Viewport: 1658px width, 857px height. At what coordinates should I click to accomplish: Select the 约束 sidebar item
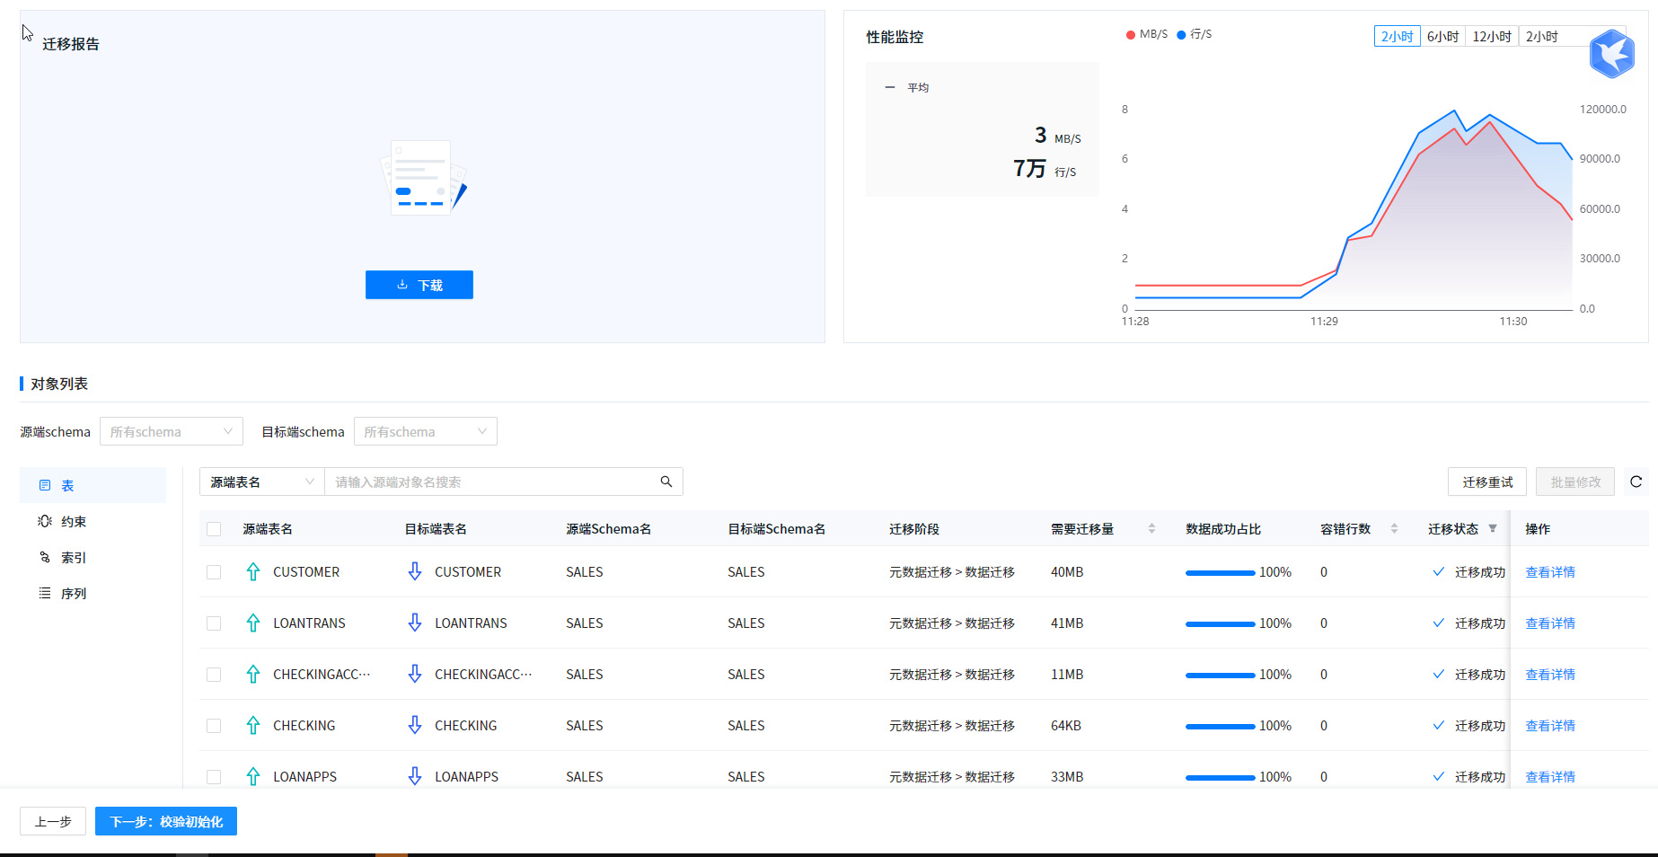[x=93, y=521]
